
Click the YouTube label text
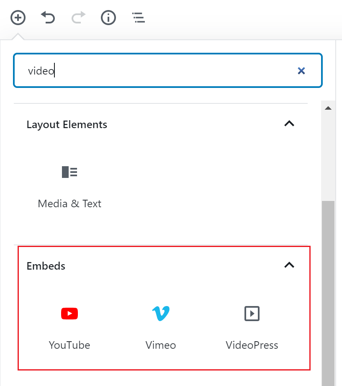(x=69, y=345)
